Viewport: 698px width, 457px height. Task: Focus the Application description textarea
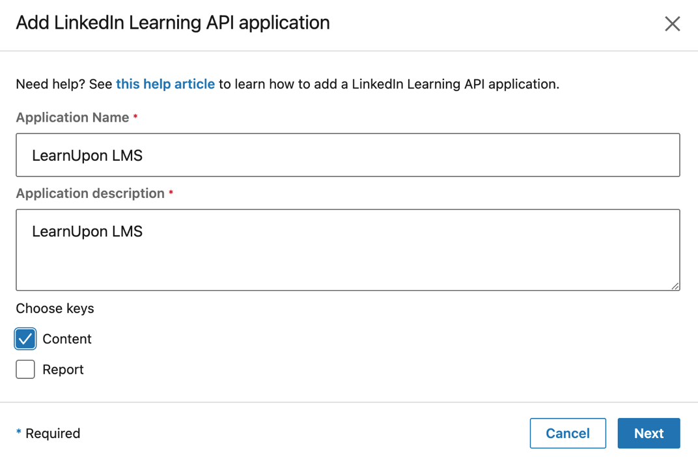[348, 249]
